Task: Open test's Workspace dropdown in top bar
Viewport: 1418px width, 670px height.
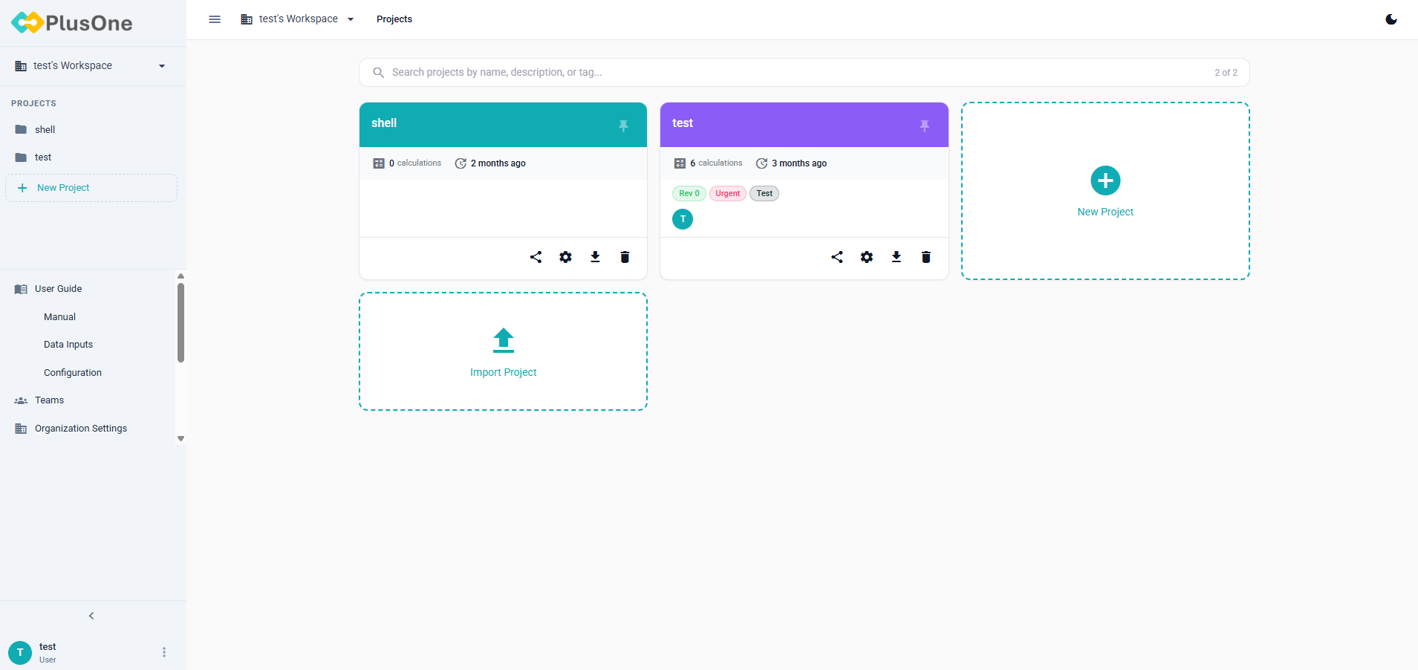Action: [298, 19]
